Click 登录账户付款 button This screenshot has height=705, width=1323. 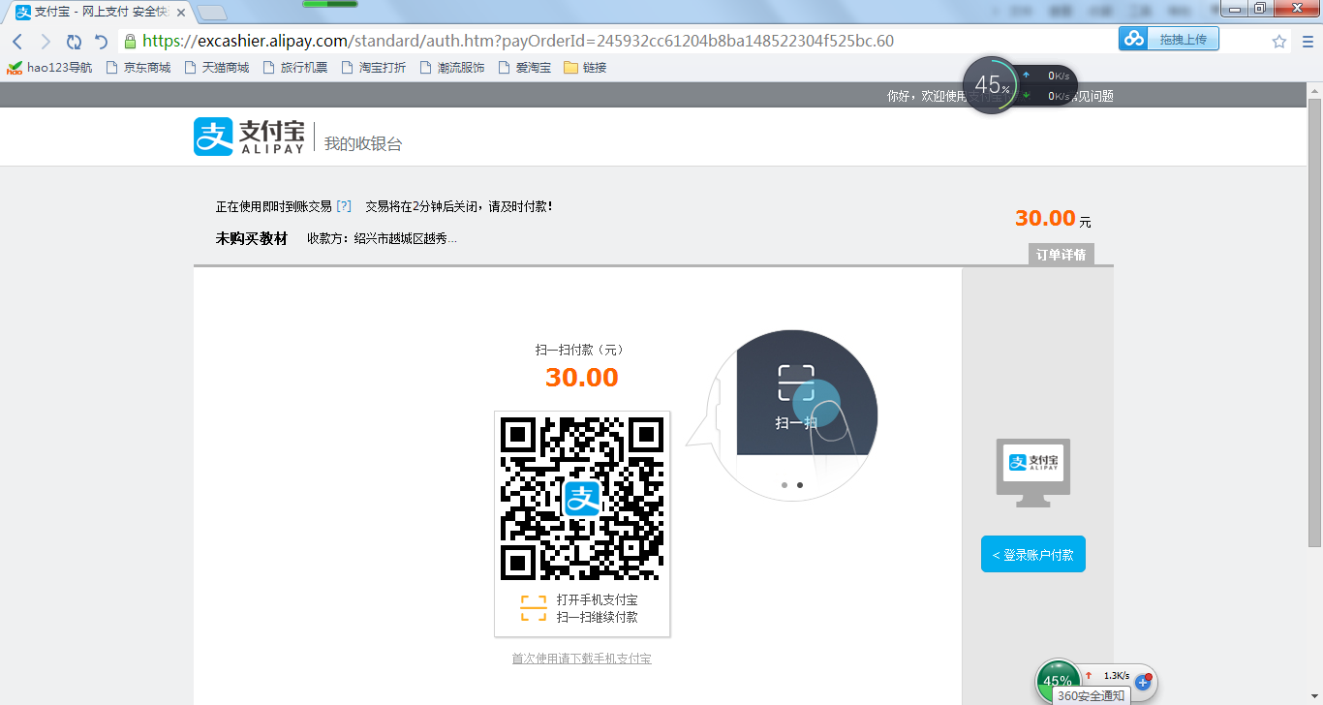[1032, 555]
